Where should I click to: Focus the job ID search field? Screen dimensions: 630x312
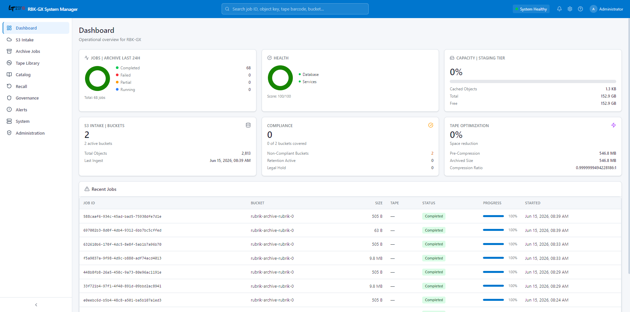(x=295, y=9)
